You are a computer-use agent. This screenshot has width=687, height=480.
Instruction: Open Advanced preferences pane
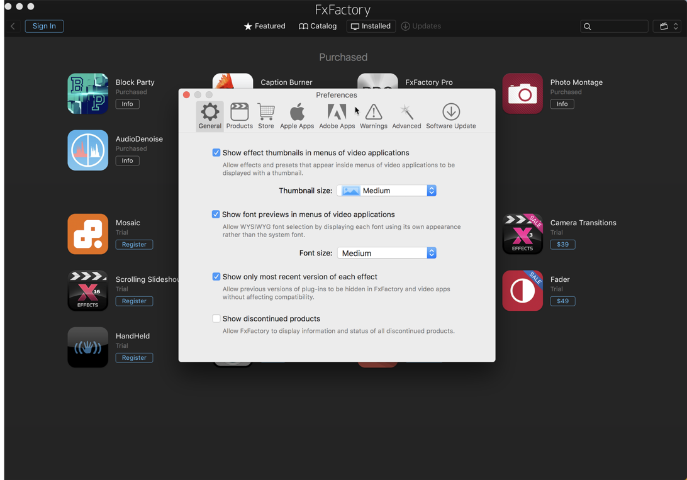(x=406, y=116)
